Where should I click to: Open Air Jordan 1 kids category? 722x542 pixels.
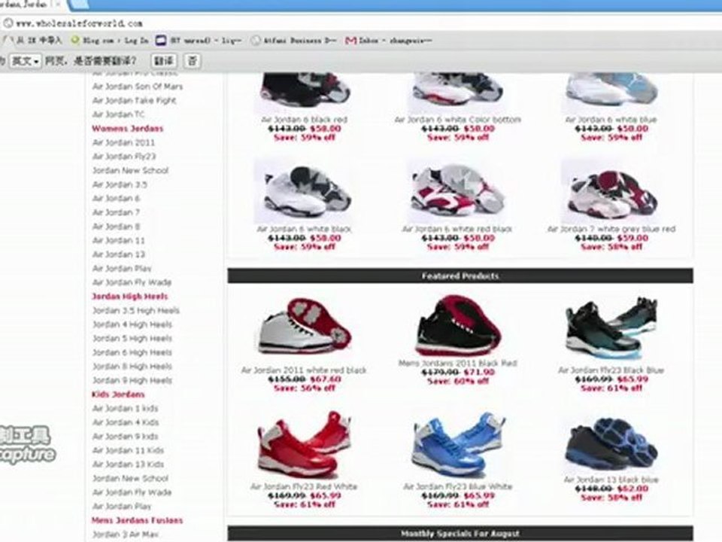coord(126,408)
